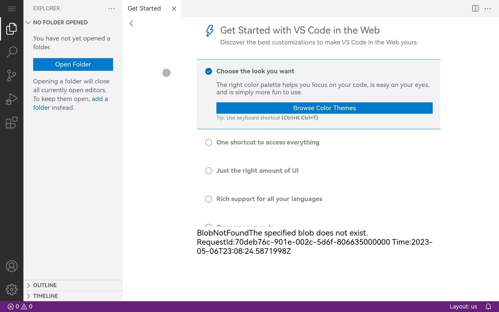Click the Open Folder button

point(73,64)
